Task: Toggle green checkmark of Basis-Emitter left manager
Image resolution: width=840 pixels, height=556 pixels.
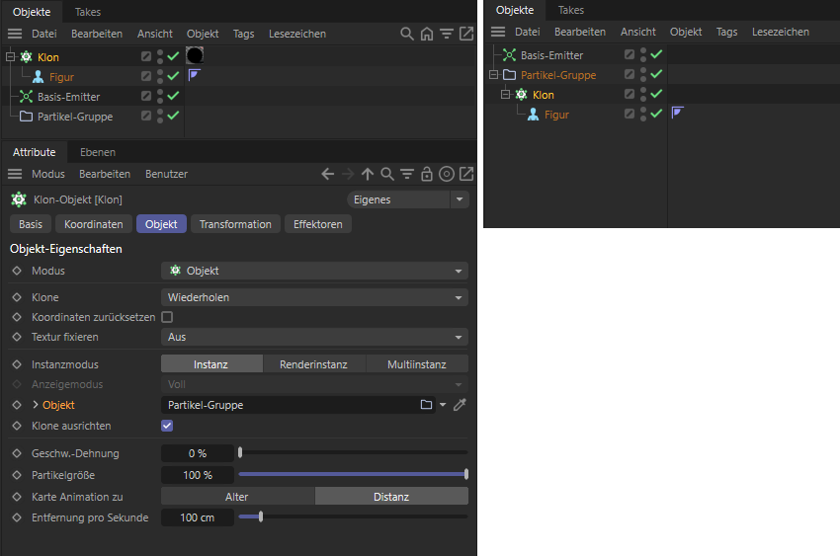Action: [x=173, y=96]
